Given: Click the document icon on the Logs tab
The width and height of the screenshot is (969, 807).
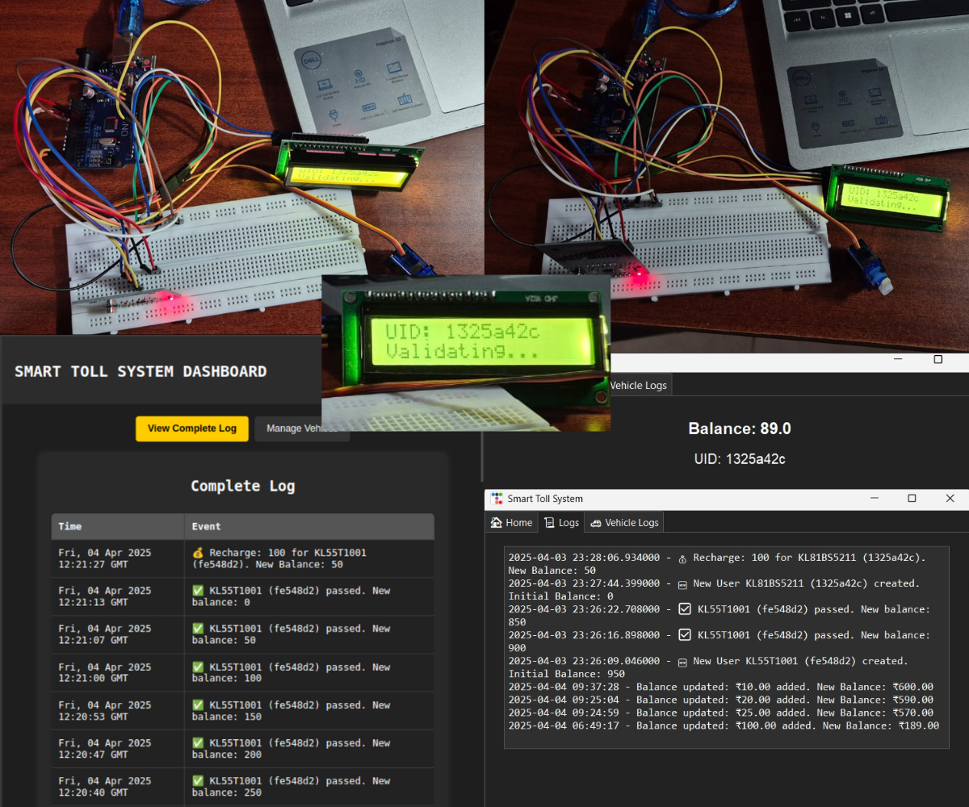Looking at the screenshot, I should tap(549, 522).
